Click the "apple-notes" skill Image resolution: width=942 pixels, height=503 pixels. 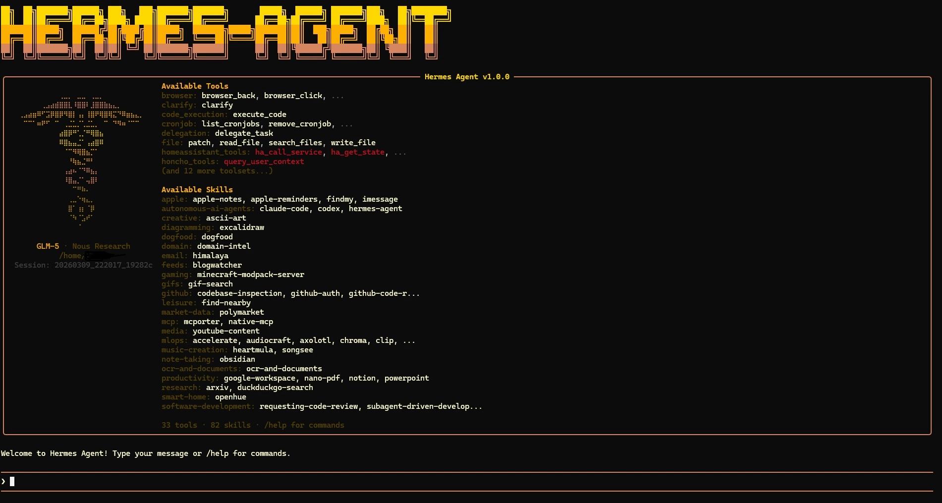[217, 199]
